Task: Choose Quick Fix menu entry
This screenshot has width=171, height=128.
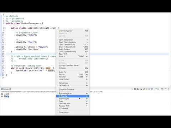Action: 73,72
